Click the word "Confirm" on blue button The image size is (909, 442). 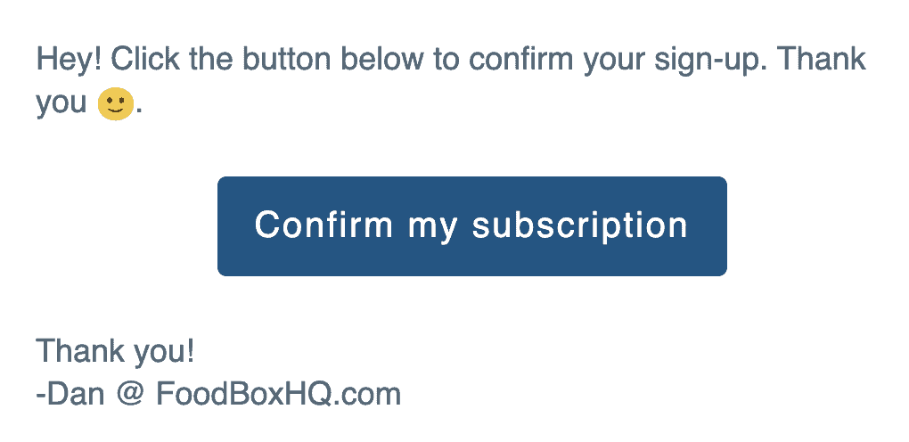323,225
